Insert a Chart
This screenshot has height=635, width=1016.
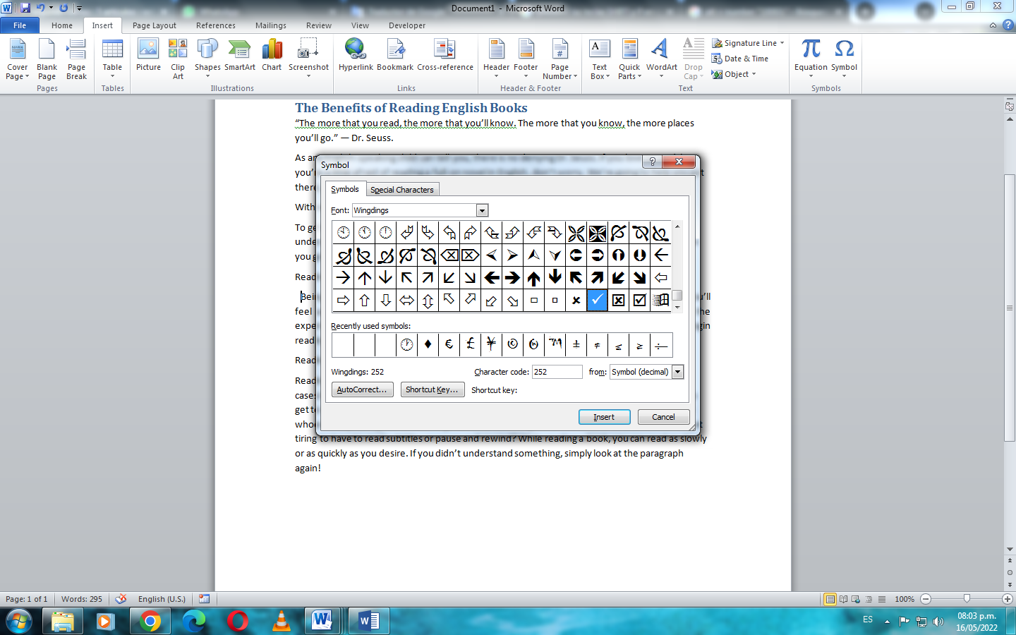[272, 55]
